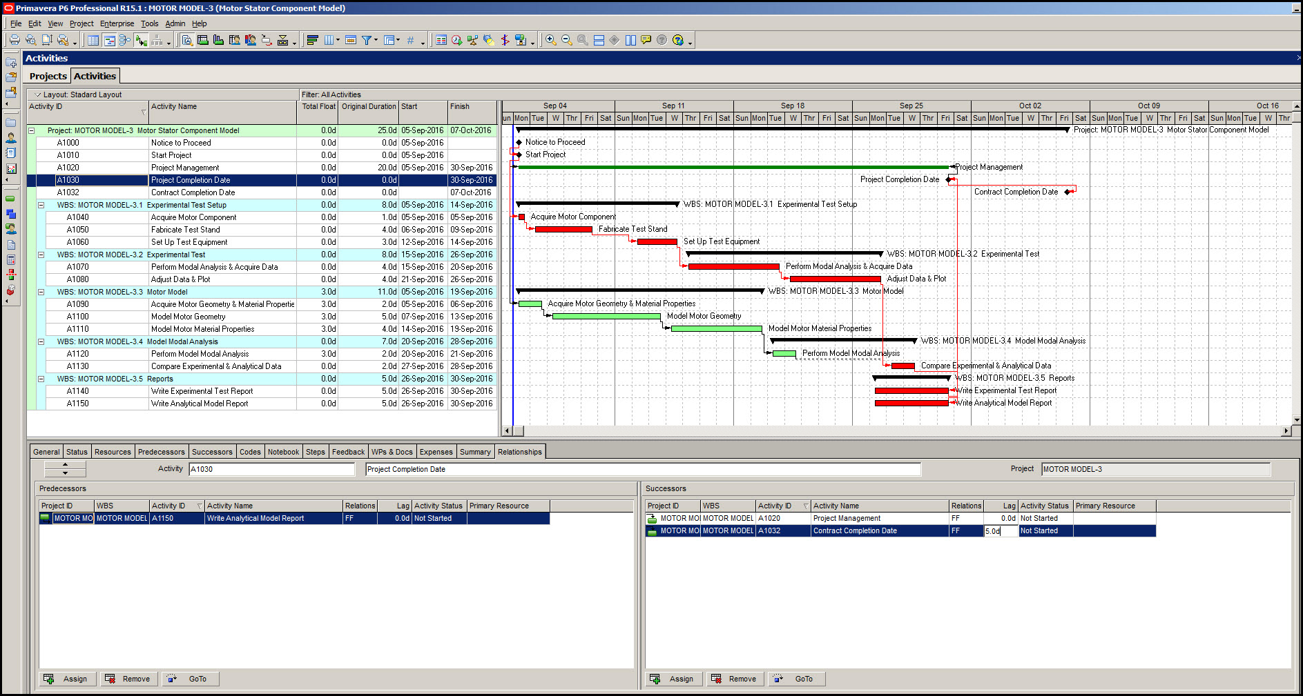Click the green Project Management Gantt bar
1303x696 pixels.
pos(733,167)
